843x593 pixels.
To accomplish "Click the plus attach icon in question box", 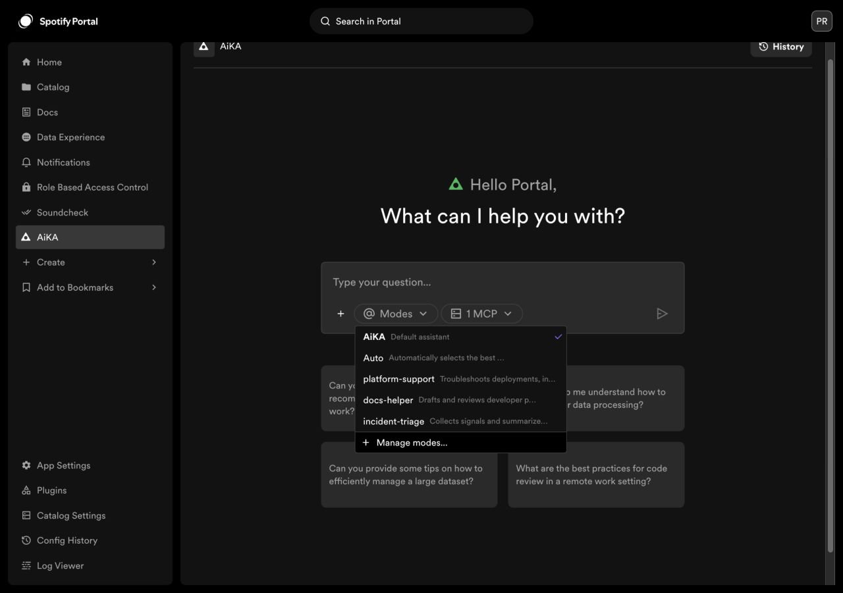I will 340,314.
